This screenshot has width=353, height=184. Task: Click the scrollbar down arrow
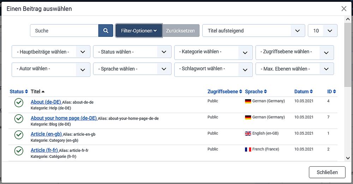(x=348, y=158)
